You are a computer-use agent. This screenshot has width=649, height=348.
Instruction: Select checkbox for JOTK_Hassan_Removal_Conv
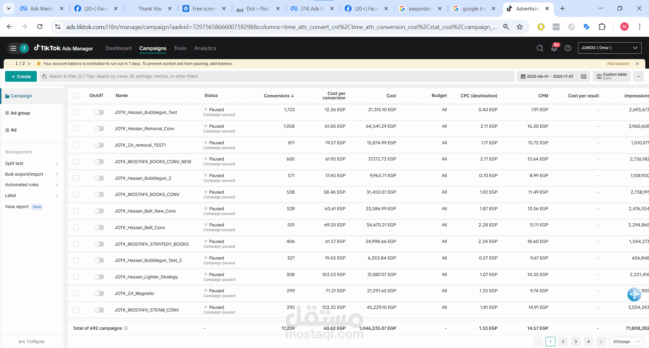(76, 129)
